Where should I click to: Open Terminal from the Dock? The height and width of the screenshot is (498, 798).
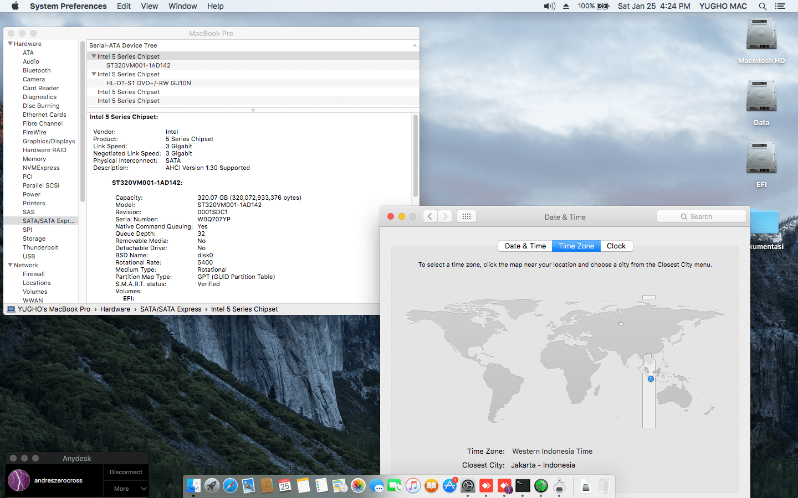pos(523,486)
